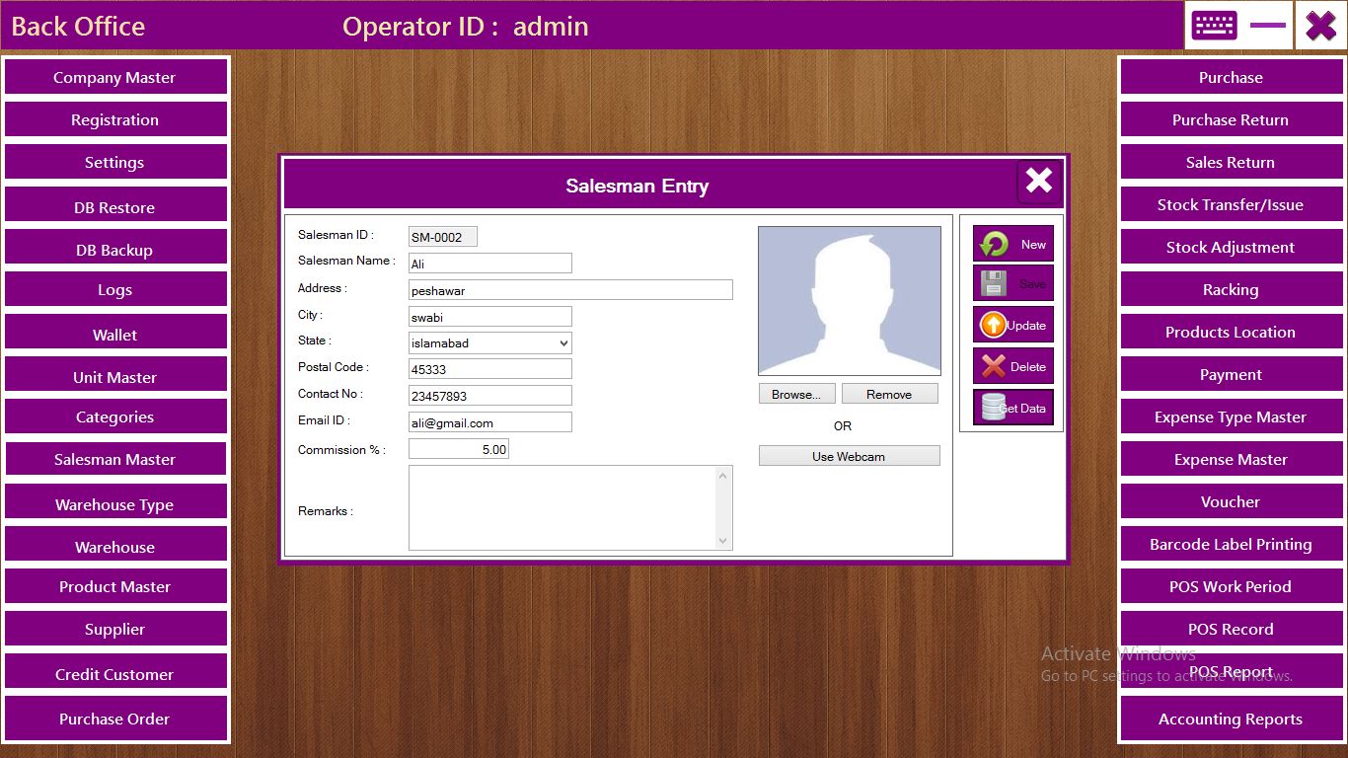Remove the salesman photo
The height and width of the screenshot is (758, 1348).
889,394
